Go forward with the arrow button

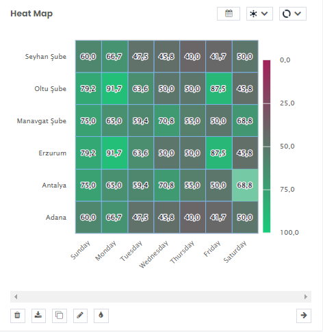pos(304,316)
